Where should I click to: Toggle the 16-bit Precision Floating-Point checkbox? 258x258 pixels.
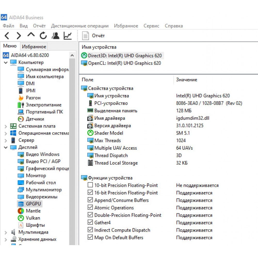point(90,192)
